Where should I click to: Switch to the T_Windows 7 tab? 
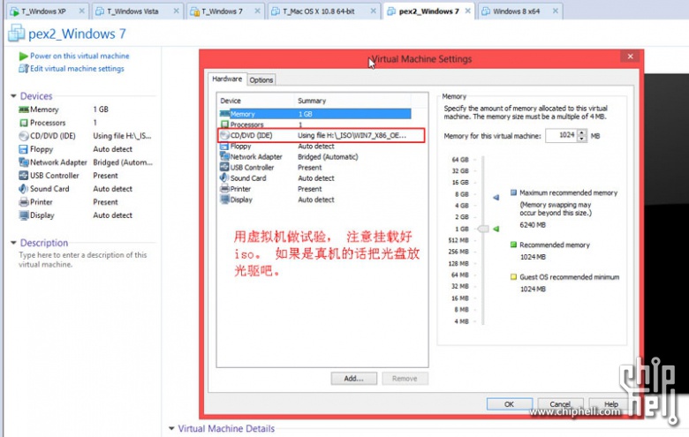(225, 11)
